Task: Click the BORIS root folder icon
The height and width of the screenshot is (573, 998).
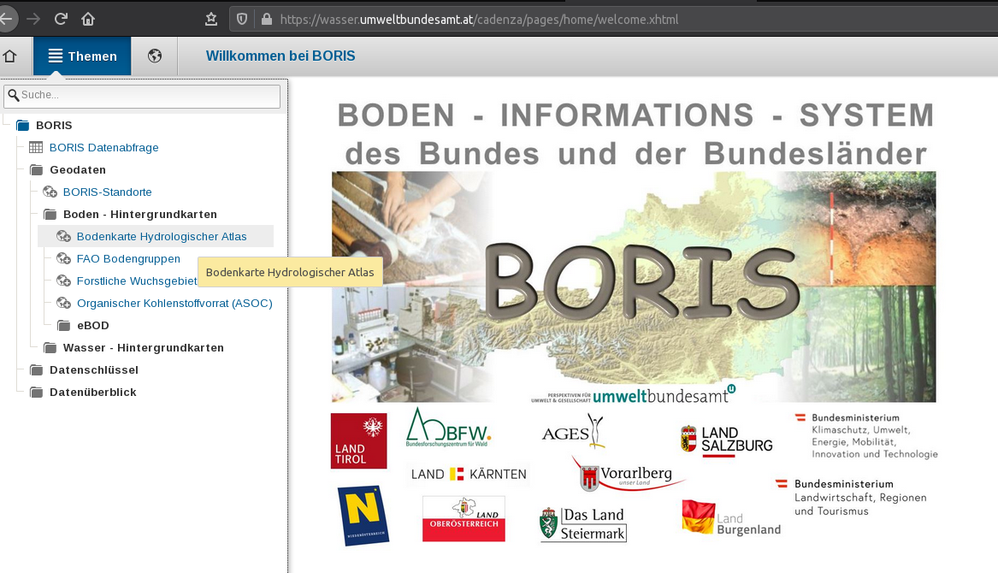Action: 23,126
